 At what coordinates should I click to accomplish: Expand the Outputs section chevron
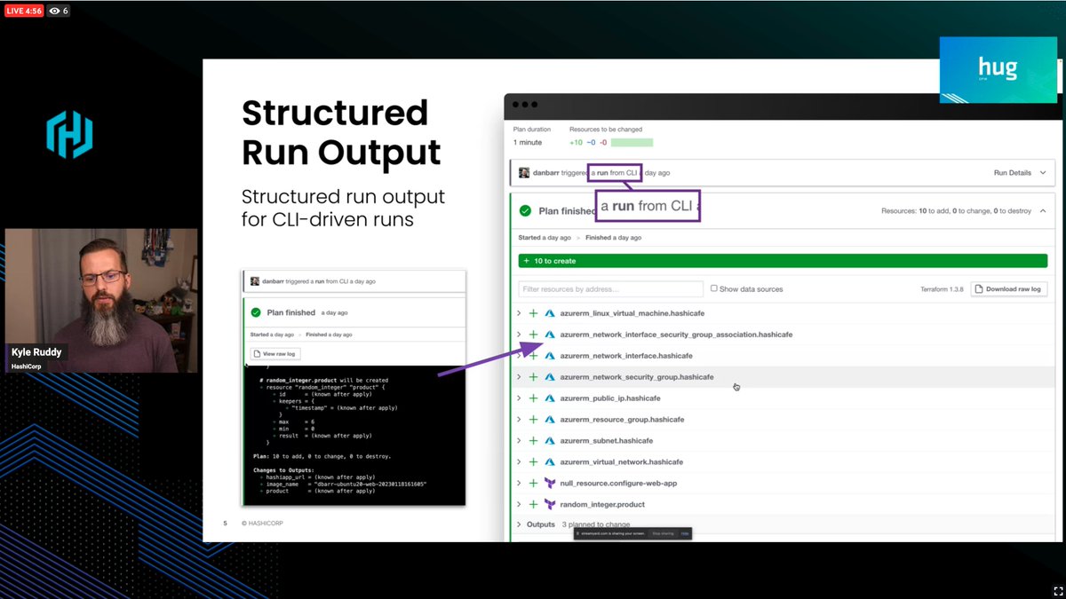coord(519,524)
